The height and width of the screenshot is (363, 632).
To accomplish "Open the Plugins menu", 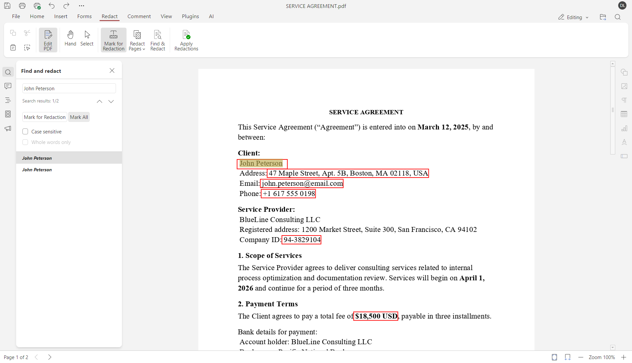I will [190, 16].
